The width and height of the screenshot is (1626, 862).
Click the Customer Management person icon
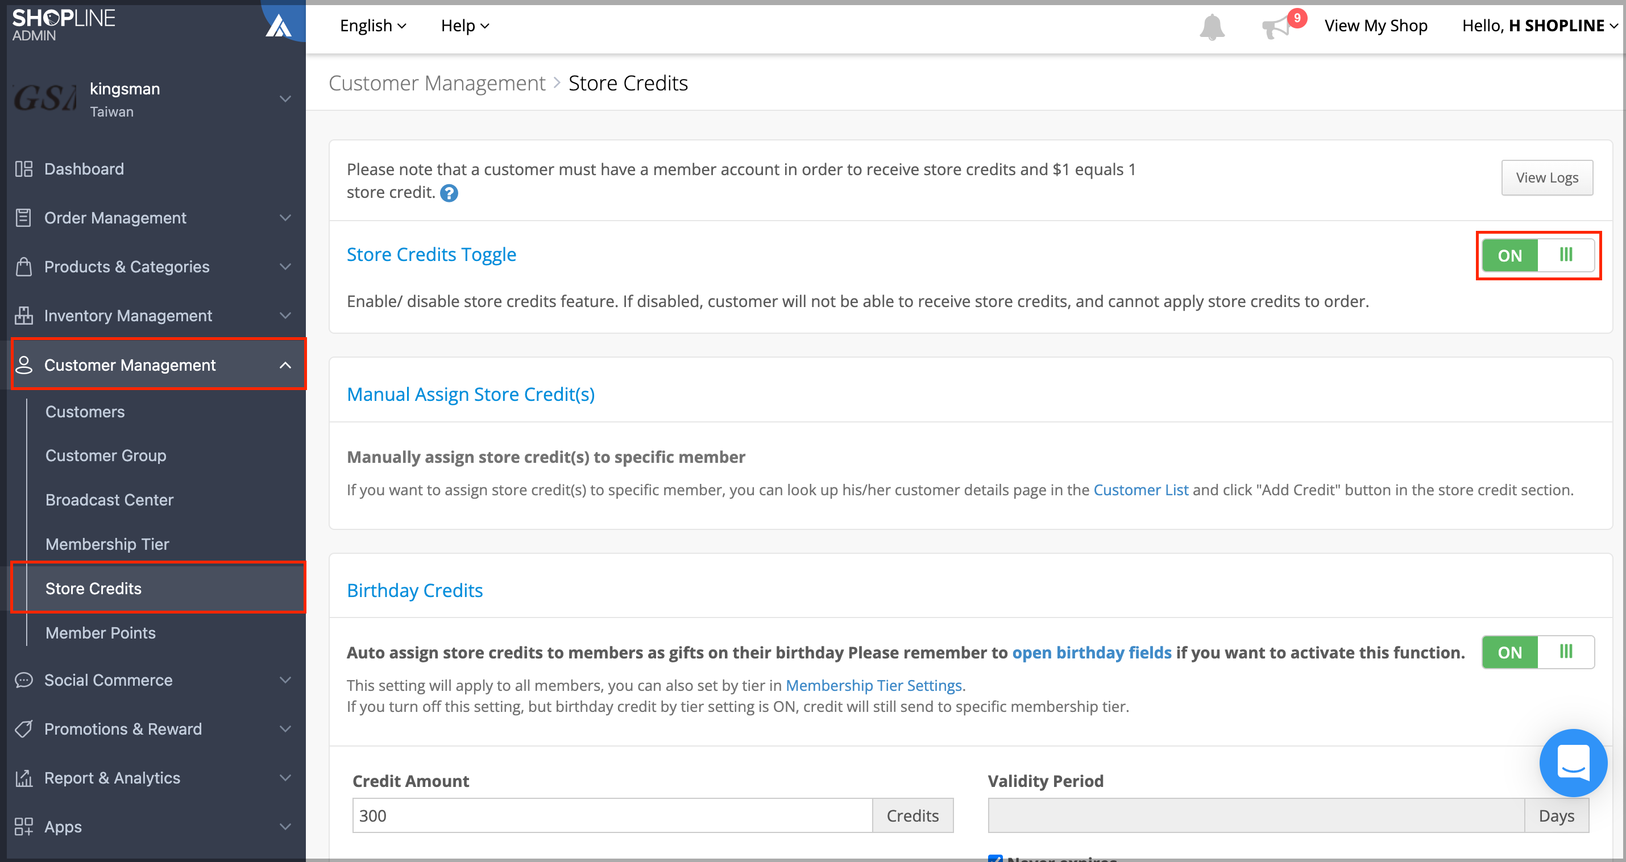(x=24, y=365)
